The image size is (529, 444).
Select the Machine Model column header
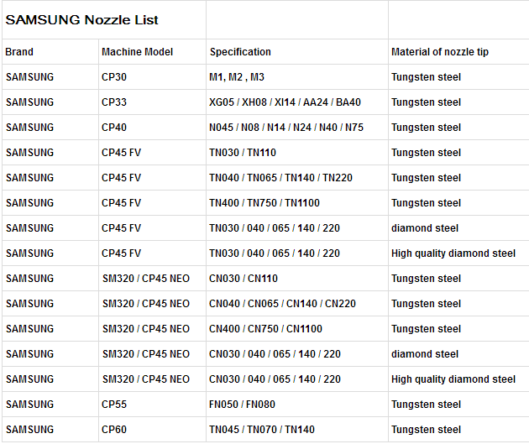click(x=137, y=52)
